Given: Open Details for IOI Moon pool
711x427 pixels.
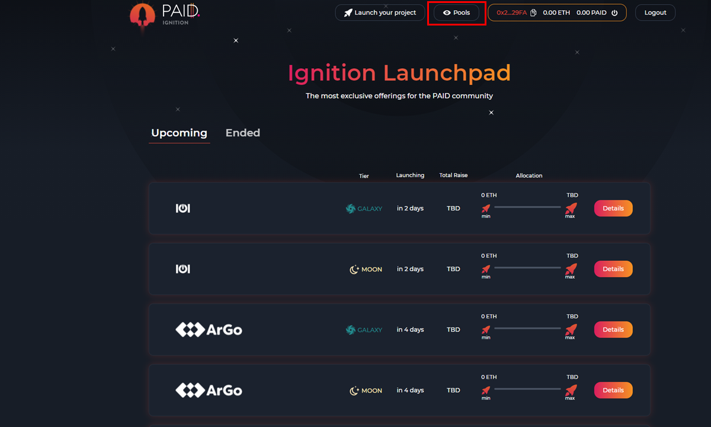Looking at the screenshot, I should tap(613, 269).
